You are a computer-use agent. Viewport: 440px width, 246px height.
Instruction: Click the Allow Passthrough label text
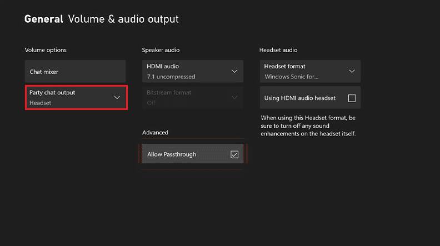pyautogui.click(x=172, y=154)
